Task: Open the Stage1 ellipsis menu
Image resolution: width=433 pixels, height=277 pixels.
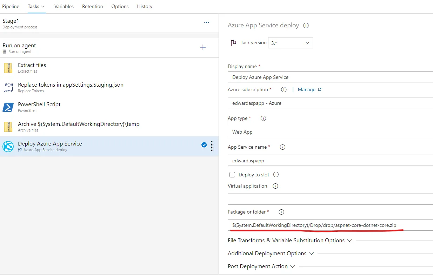Action: click(x=206, y=23)
